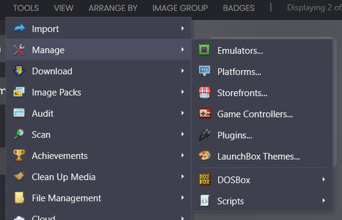342x220 pixels.
Task: Expand the Download submenu arrow
Action: 182,71
